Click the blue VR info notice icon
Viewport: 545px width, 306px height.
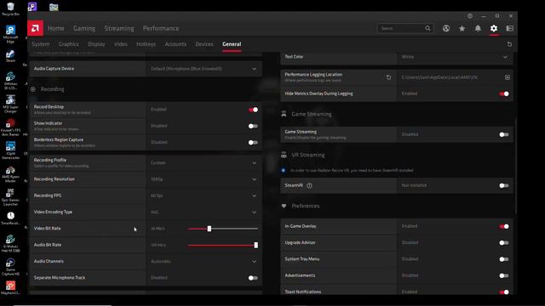(x=284, y=170)
